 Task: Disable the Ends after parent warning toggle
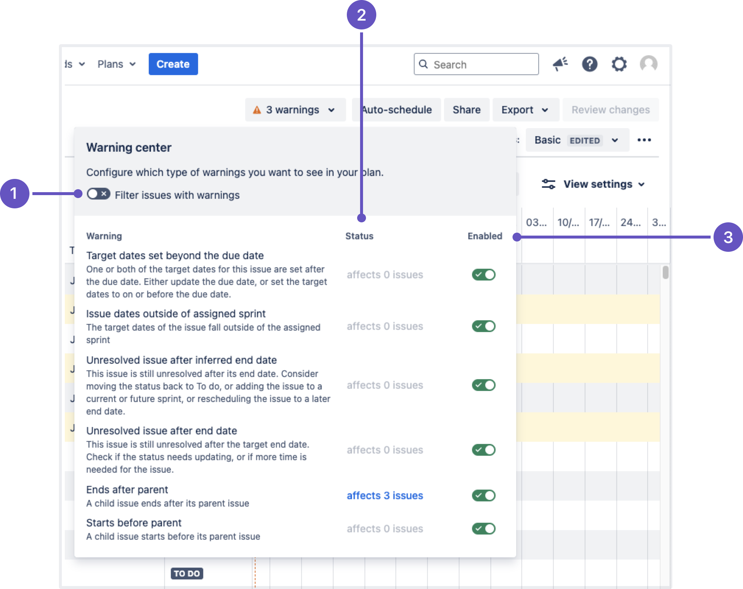point(483,495)
